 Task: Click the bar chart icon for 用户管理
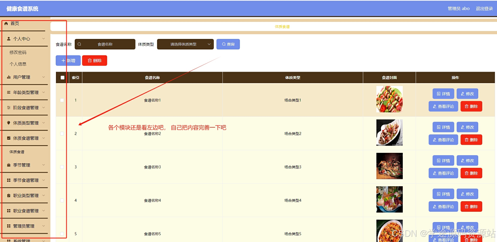[9, 77]
